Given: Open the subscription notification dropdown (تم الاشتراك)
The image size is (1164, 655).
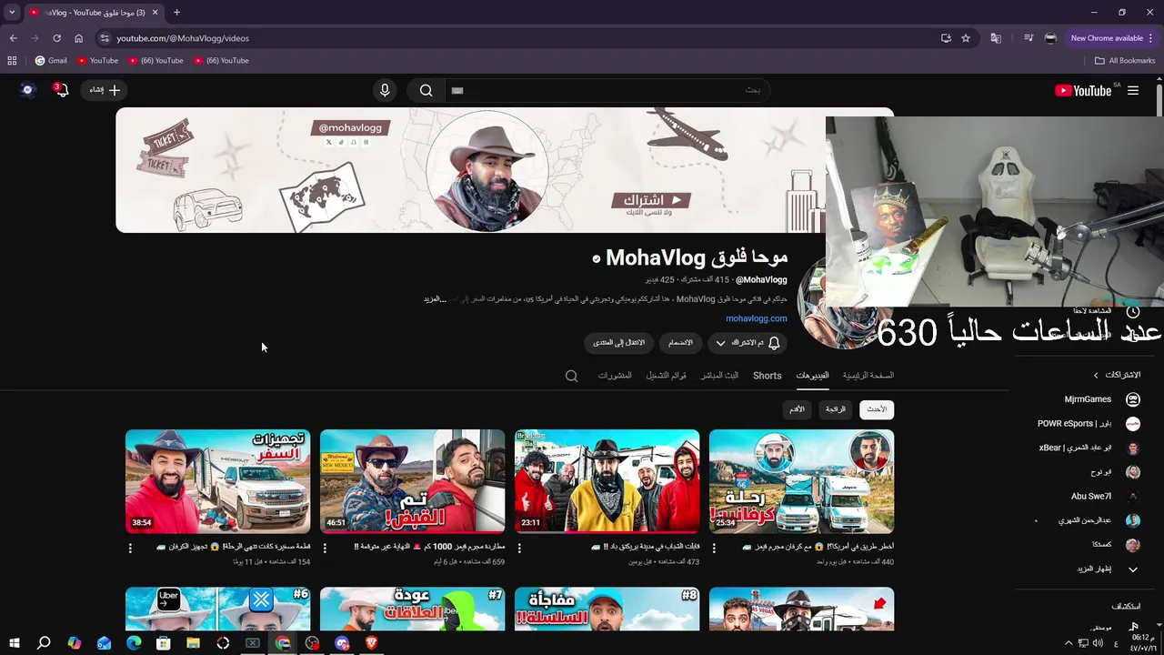Looking at the screenshot, I should coord(748,343).
